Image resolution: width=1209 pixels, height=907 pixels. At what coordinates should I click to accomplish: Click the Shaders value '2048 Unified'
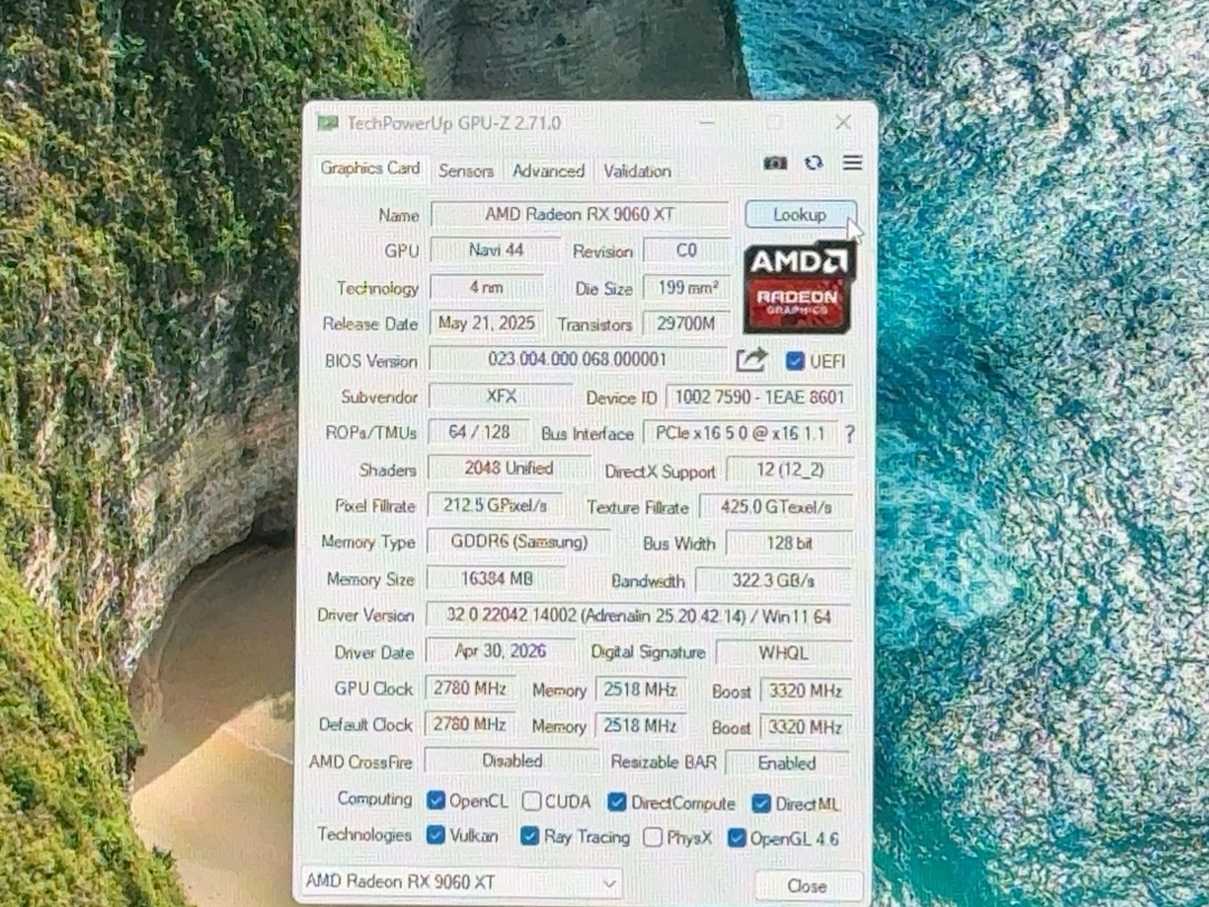[509, 469]
